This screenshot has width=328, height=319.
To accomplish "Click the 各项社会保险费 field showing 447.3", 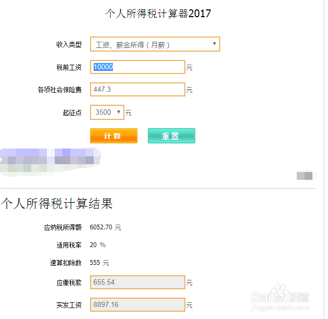I will click(137, 90).
